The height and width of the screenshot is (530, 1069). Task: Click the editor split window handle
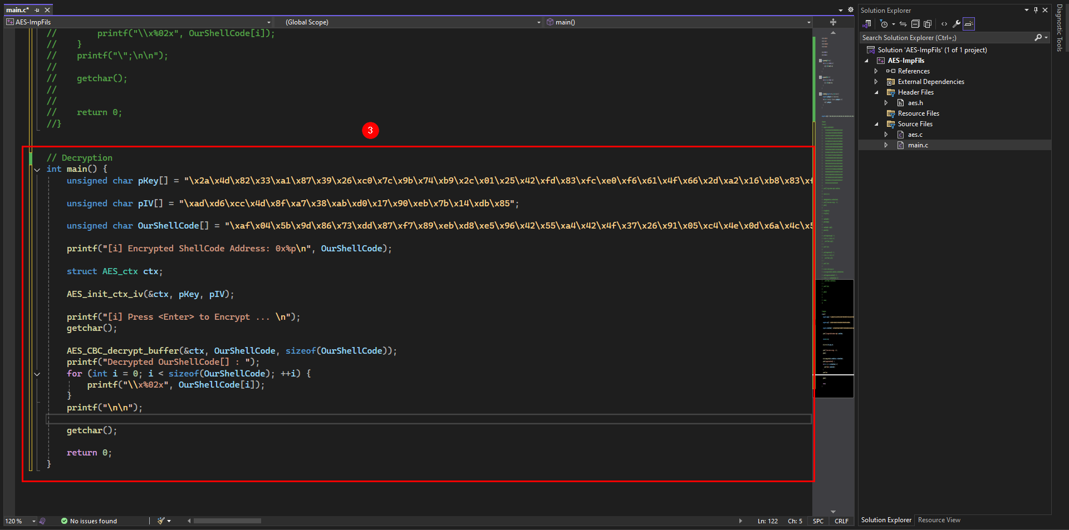tap(833, 22)
